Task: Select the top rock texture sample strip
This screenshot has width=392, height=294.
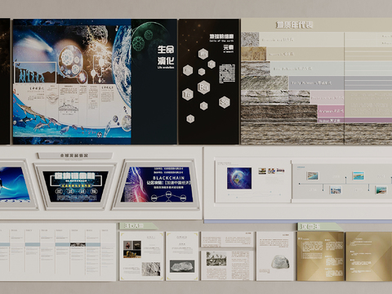Action: [x=250, y=39]
